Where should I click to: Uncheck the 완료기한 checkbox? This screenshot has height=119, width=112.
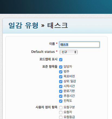[x=61, y=91]
